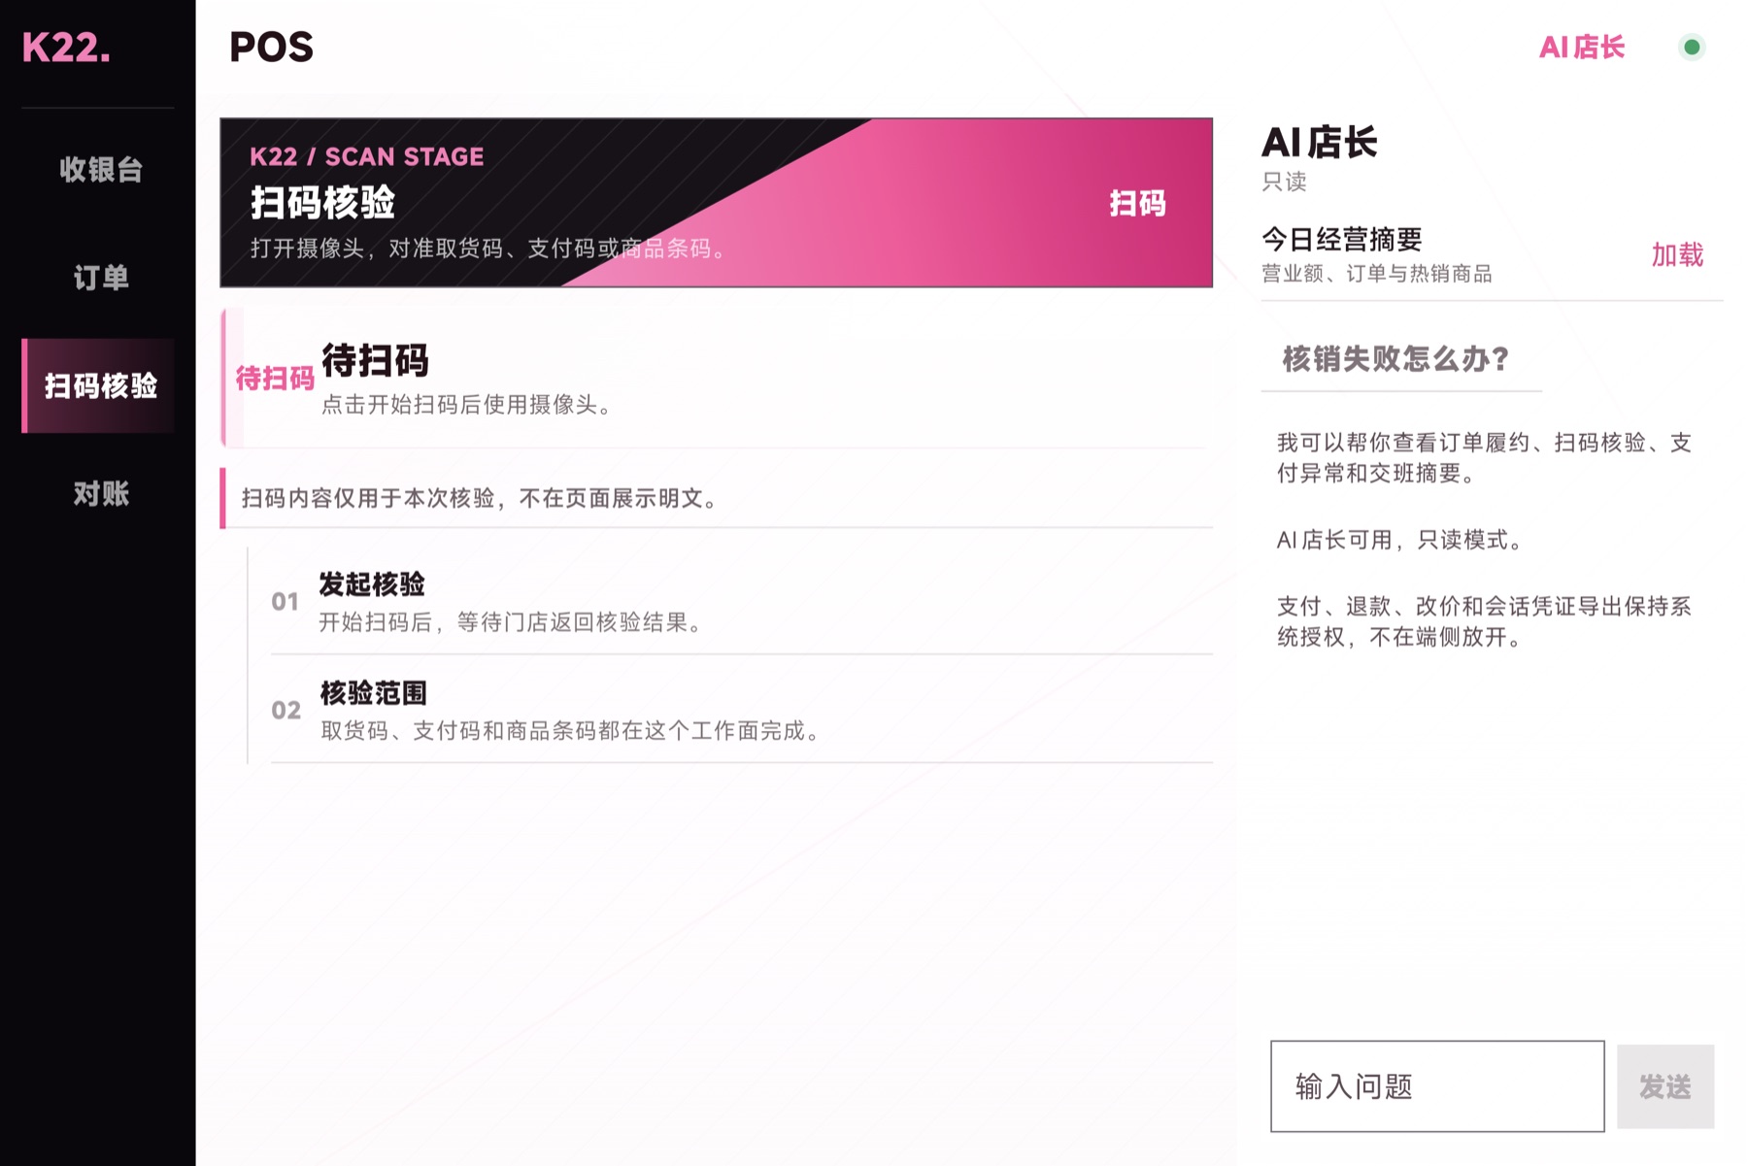Click the pink 待扫码 status tag
Screen dimensions: 1748x1166
pos(275,379)
